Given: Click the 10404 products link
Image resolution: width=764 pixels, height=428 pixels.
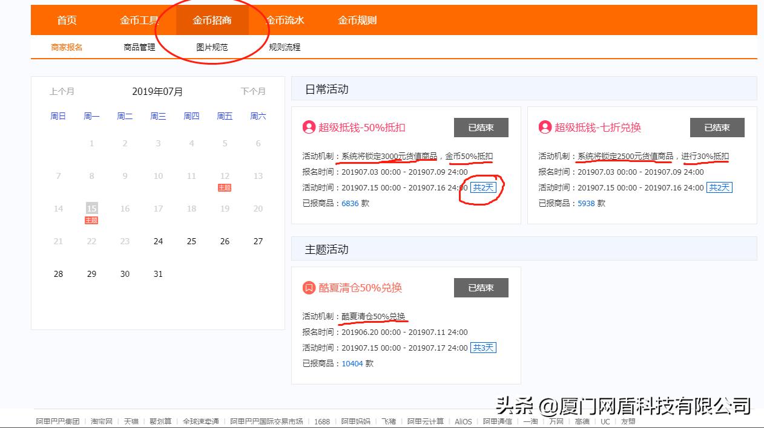Looking at the screenshot, I should pos(353,363).
